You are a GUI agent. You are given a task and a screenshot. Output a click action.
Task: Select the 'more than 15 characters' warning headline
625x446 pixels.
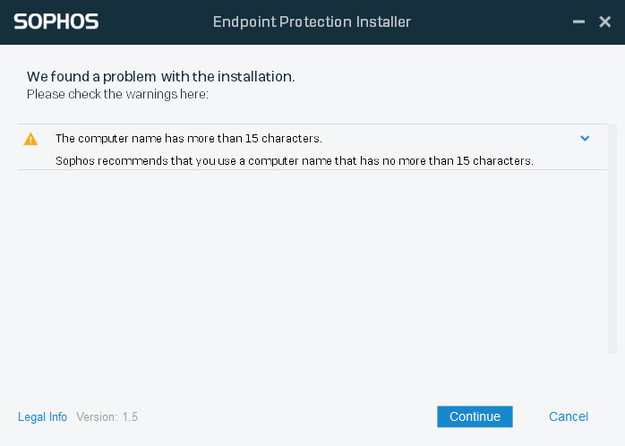188,139
